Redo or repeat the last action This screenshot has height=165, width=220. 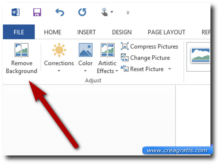pyautogui.click(x=82, y=12)
